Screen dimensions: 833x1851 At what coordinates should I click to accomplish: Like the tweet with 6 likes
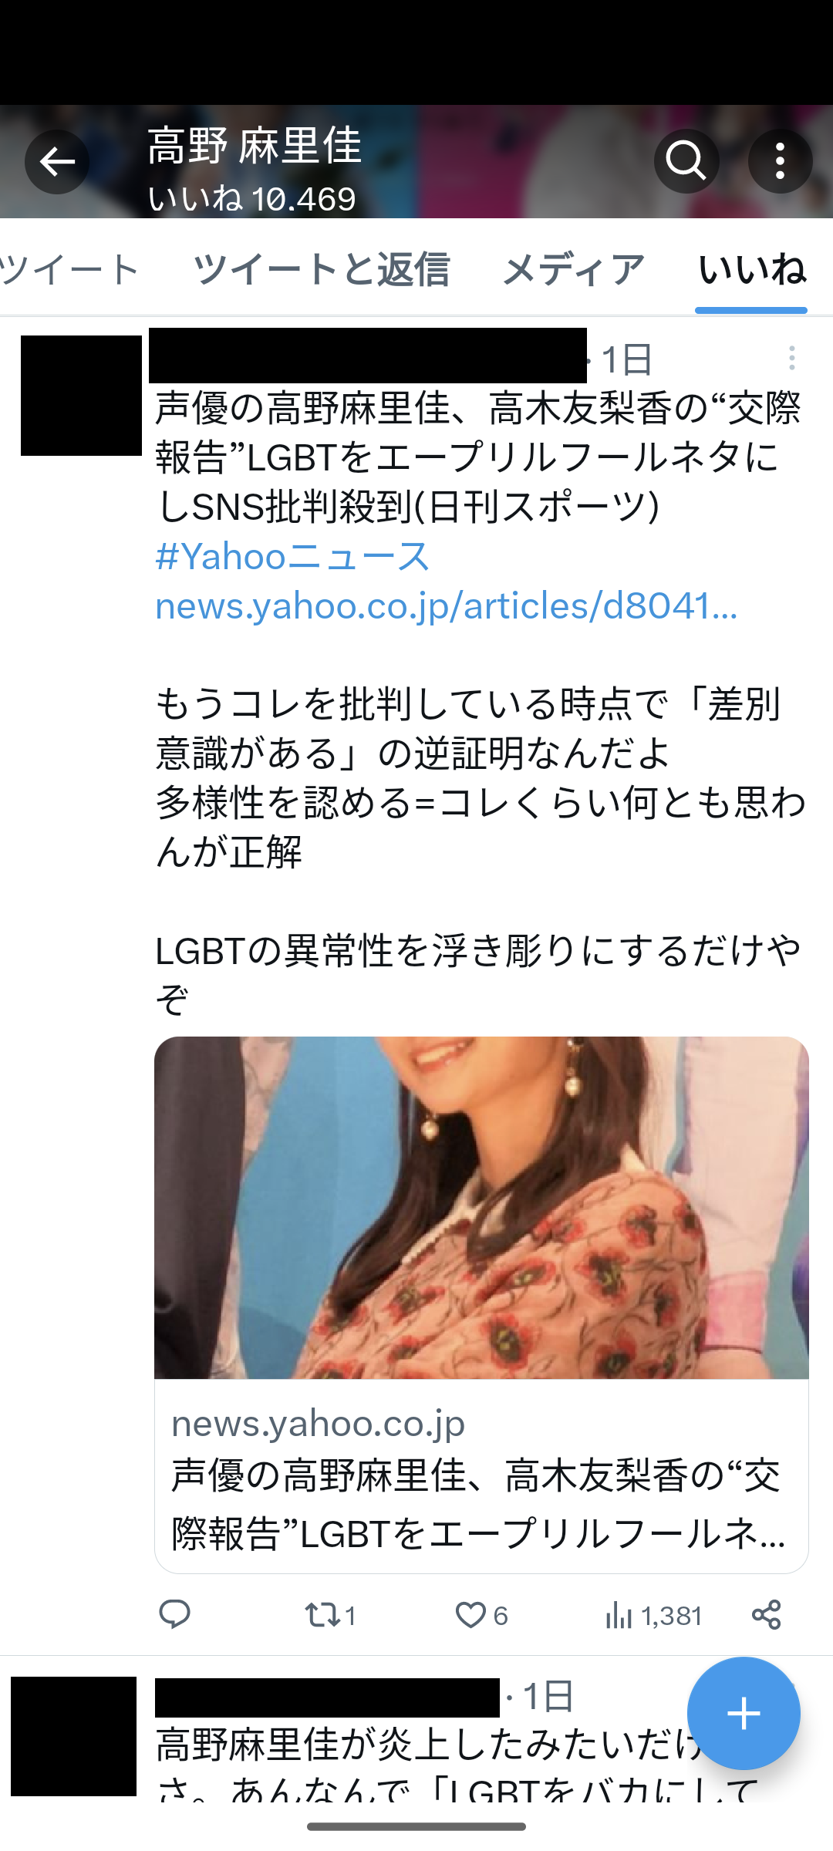481,1614
